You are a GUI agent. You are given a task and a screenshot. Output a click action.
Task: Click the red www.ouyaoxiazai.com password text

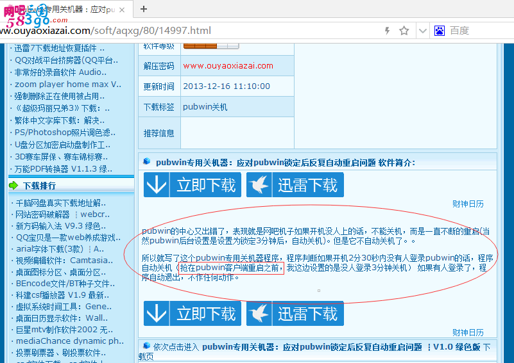(x=228, y=66)
